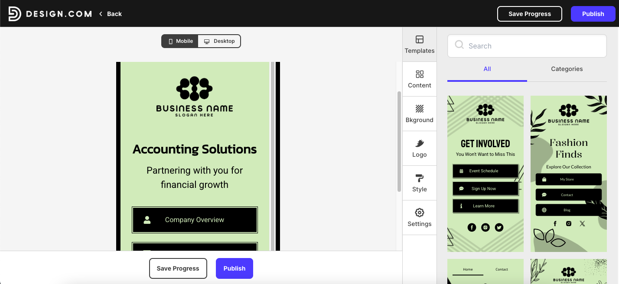Viewport: 619px width, 284px height.
Task: Click Twitter icon in Get Involved template
Action: pyautogui.click(x=499, y=227)
